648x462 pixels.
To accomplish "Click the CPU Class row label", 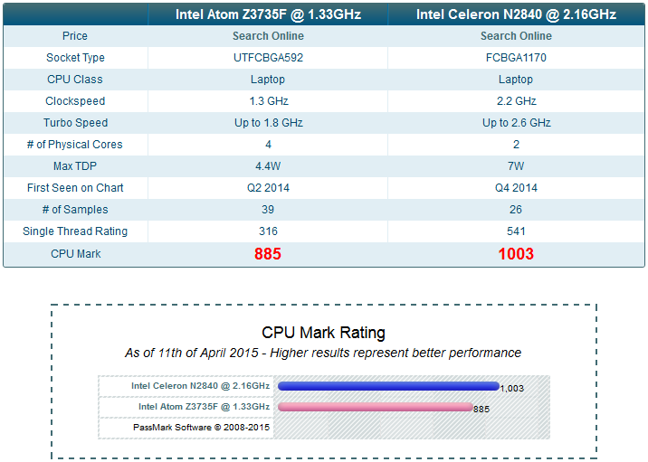I will pos(75,80).
